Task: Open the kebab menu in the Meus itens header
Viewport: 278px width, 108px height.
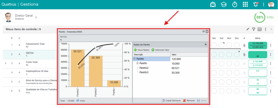Action: click(x=266, y=29)
